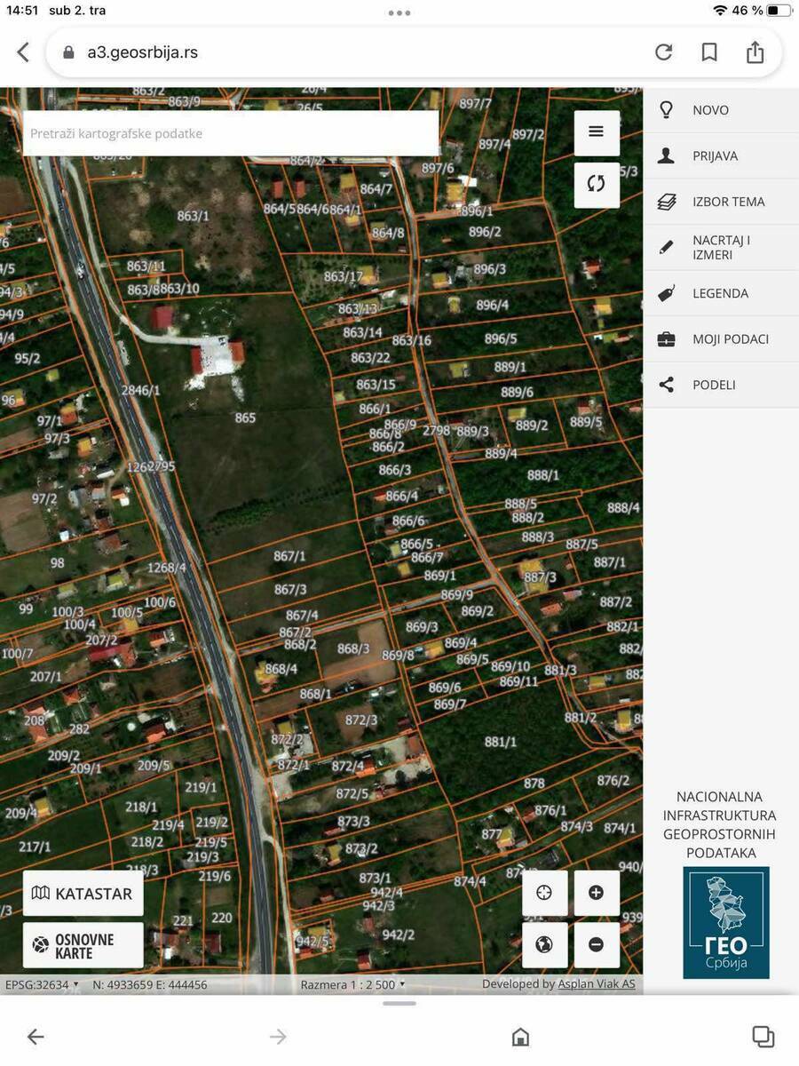The height and width of the screenshot is (1066, 799).
Task: Open the EPSG:32634 coordinate system dropdown
Action: (42, 984)
